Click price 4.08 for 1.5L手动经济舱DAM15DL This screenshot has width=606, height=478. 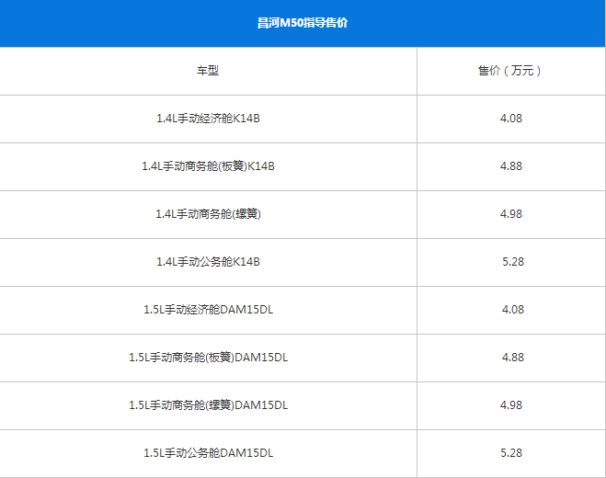tap(513, 310)
